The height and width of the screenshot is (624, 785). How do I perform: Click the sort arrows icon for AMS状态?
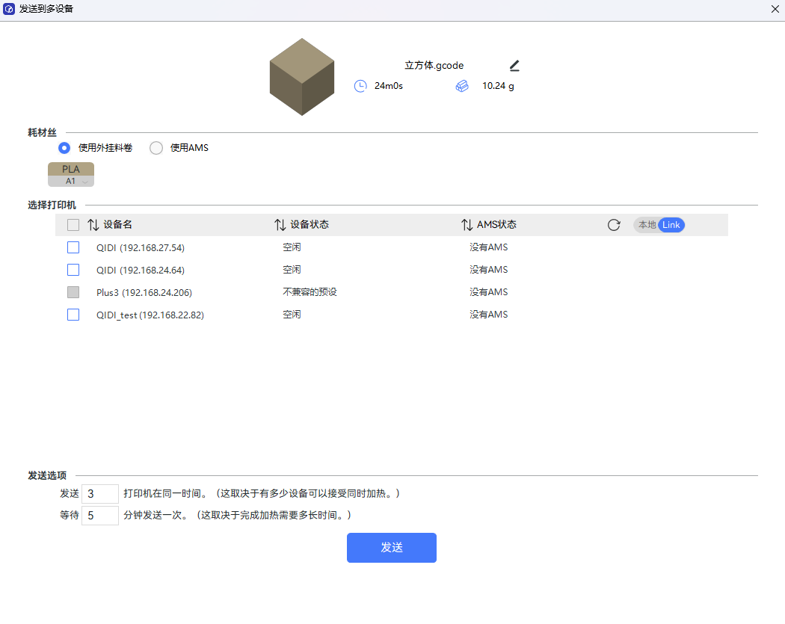(x=467, y=225)
